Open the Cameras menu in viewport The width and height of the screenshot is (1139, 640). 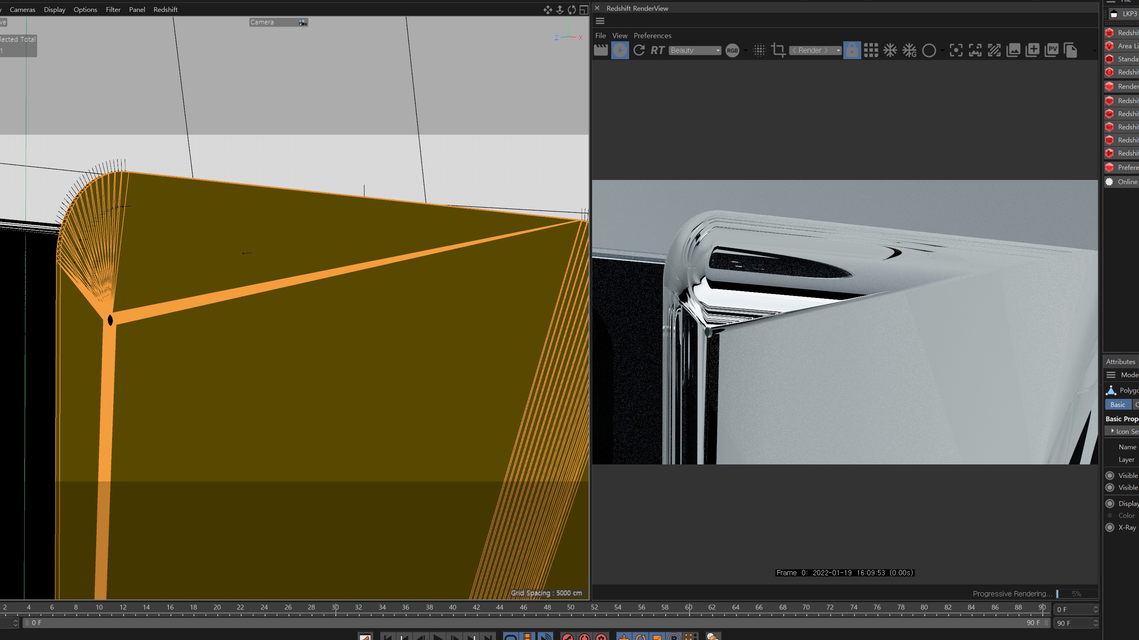(x=23, y=9)
